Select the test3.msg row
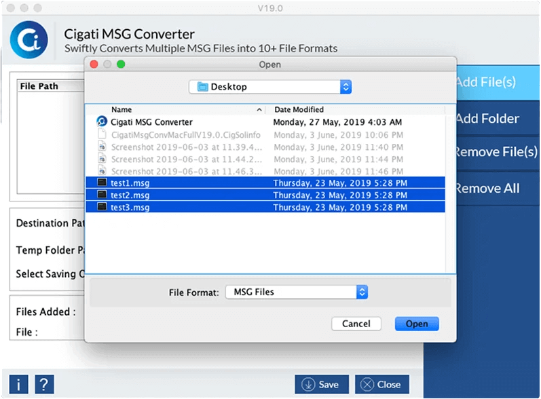 [265, 207]
